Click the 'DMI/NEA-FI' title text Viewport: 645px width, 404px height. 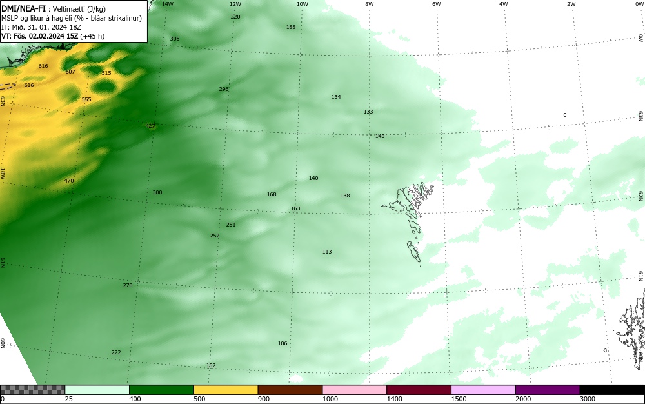pos(23,8)
